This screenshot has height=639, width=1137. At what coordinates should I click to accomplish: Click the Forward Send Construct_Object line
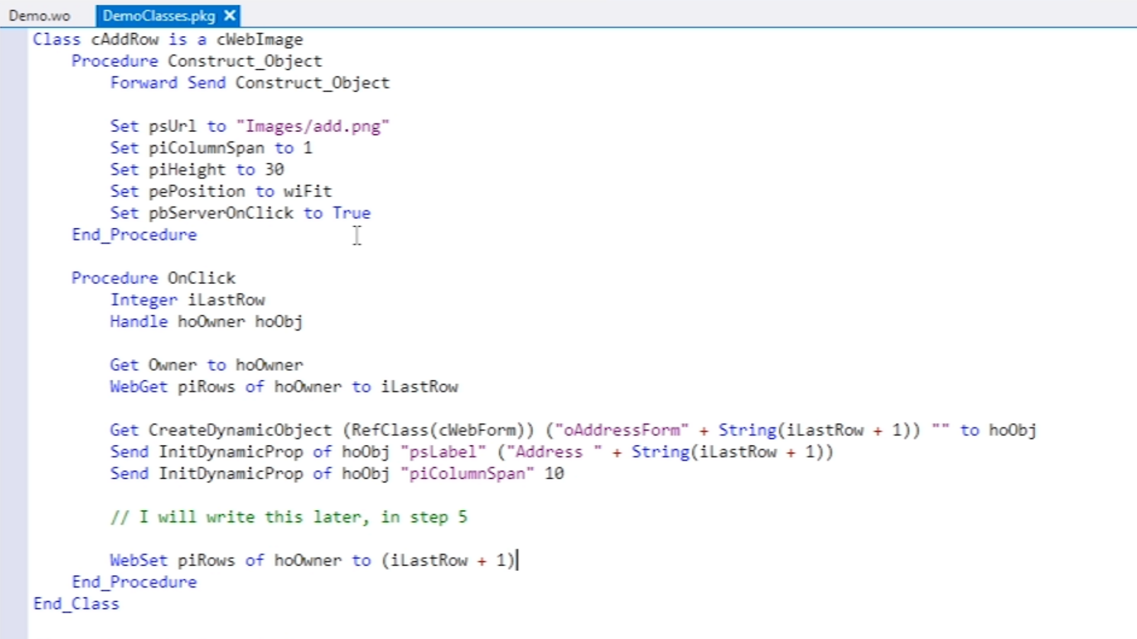(249, 83)
